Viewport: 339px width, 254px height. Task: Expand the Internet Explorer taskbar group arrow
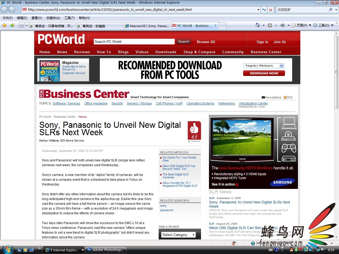[x=82, y=250]
